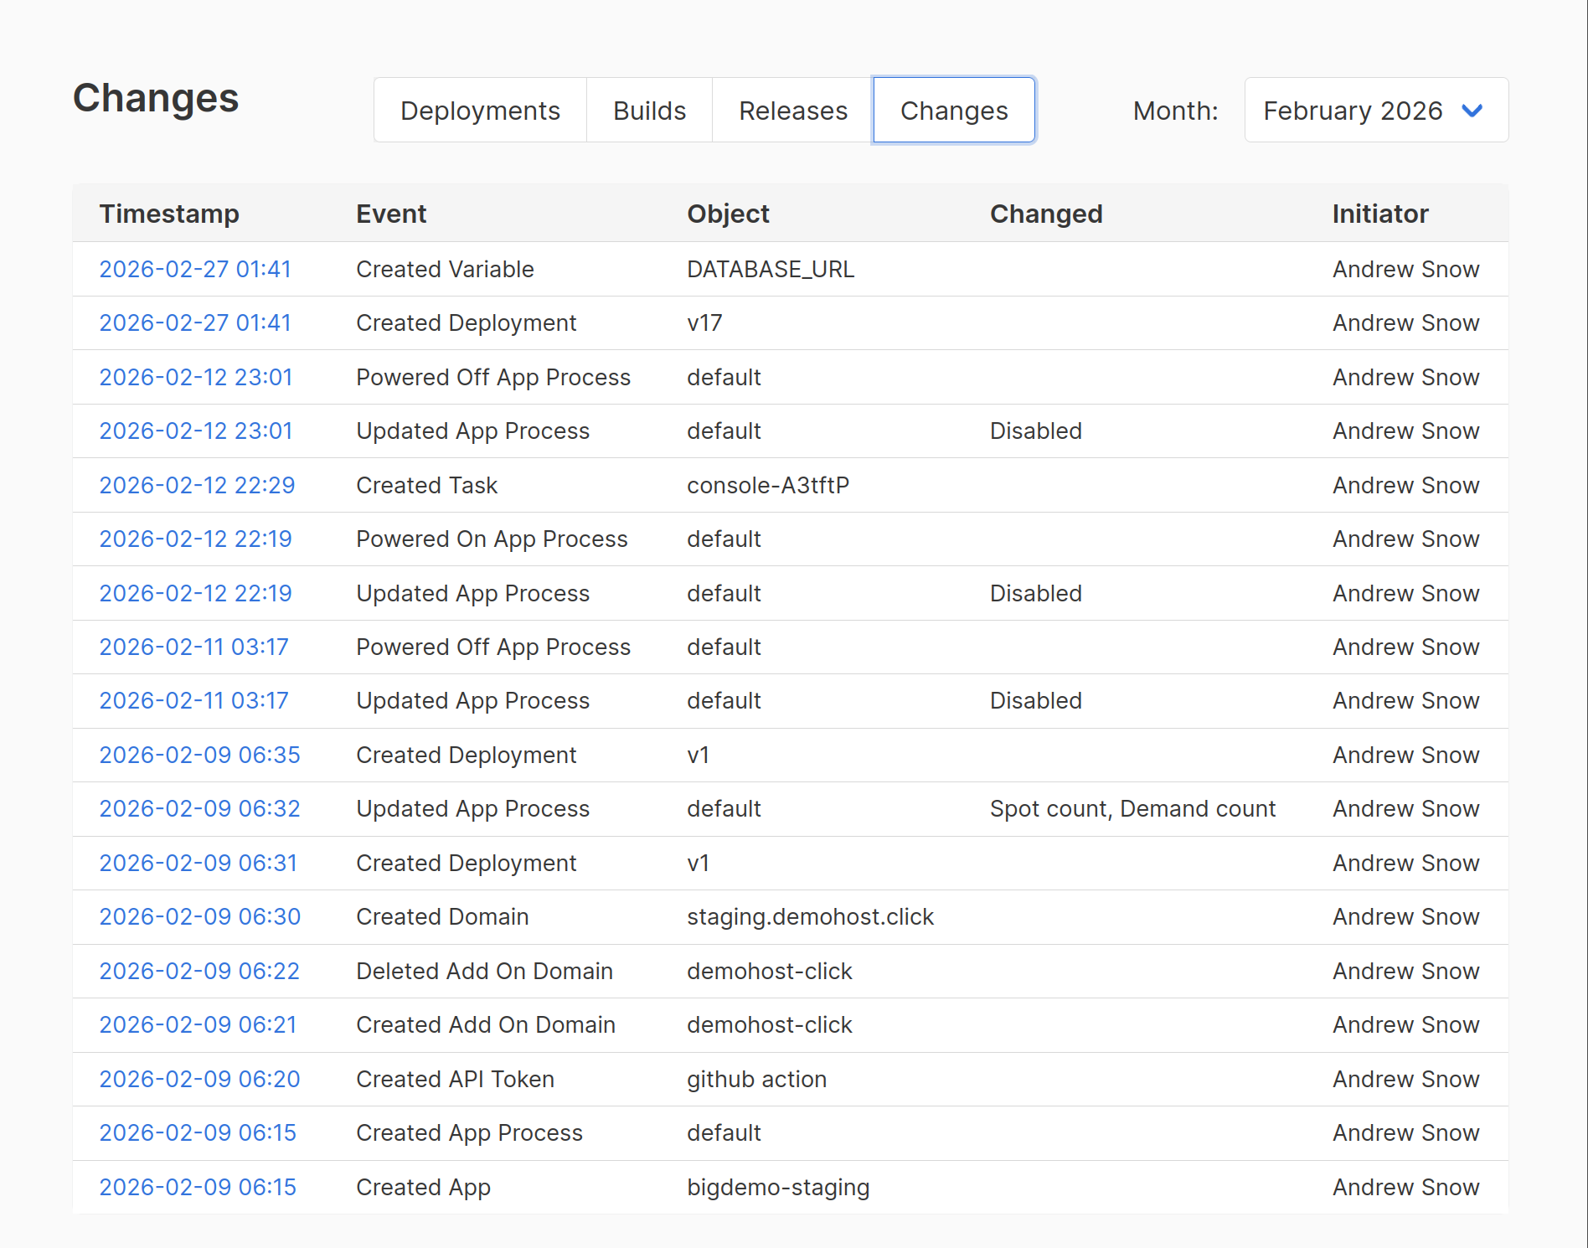Switch to the Builds tab
Viewport: 1588px width, 1248px height.
pyautogui.click(x=649, y=110)
